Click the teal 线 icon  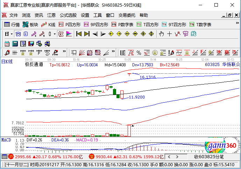click(x=193, y=34)
